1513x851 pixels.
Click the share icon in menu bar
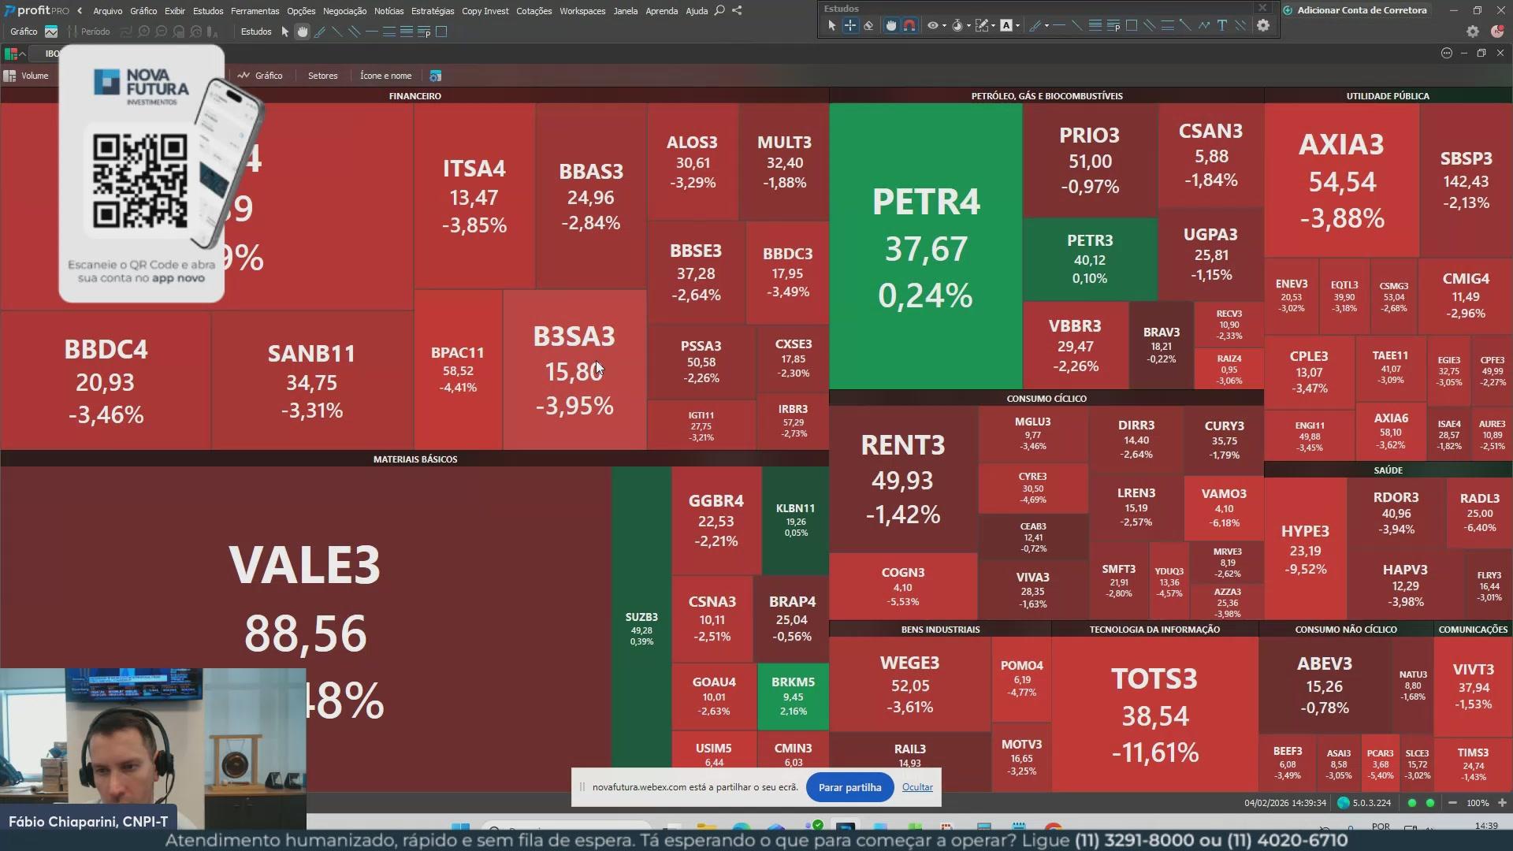click(x=737, y=10)
